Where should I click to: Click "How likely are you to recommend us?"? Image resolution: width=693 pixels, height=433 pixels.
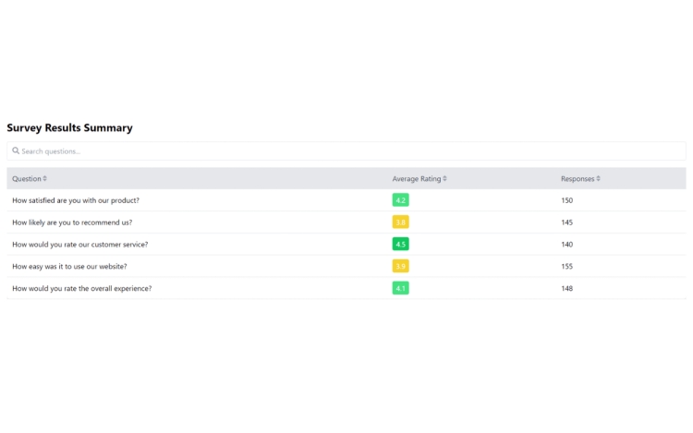point(72,223)
